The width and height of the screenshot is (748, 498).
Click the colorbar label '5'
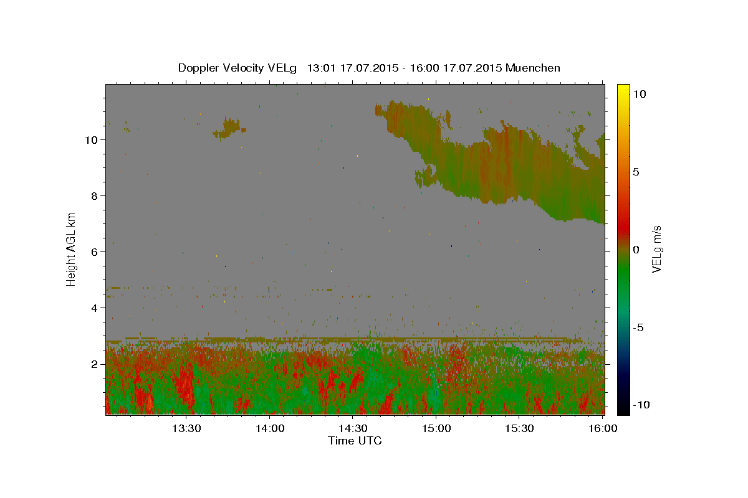point(636,172)
